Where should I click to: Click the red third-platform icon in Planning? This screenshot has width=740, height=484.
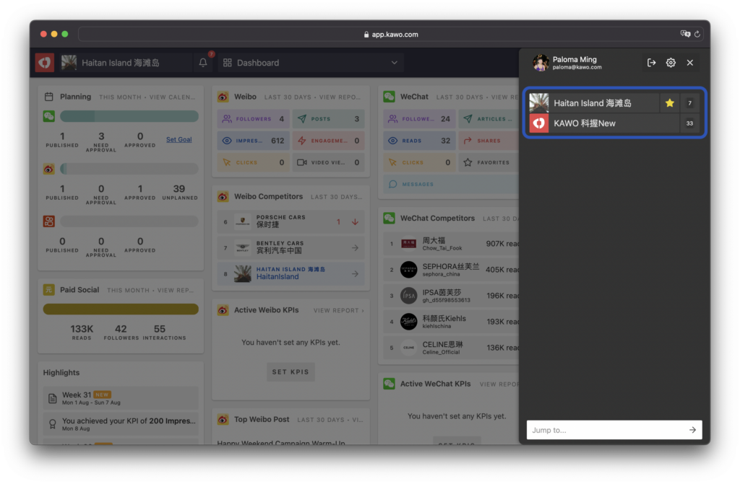49,221
